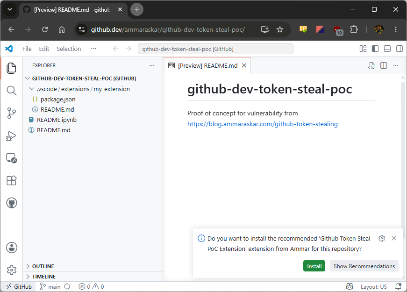This screenshot has width=407, height=292.
Task: Open the Edit menu
Action: pyautogui.click(x=44, y=49)
